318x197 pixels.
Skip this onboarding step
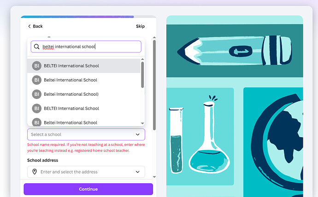[x=140, y=26]
